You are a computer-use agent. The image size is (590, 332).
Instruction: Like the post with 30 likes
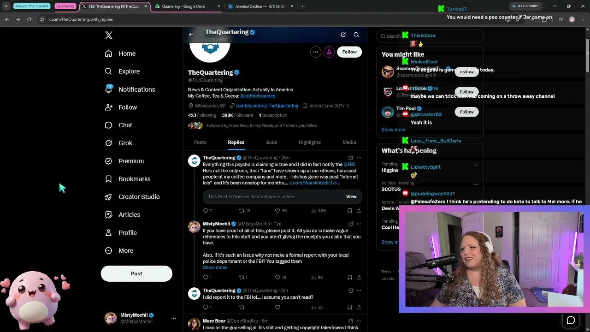coord(281,211)
